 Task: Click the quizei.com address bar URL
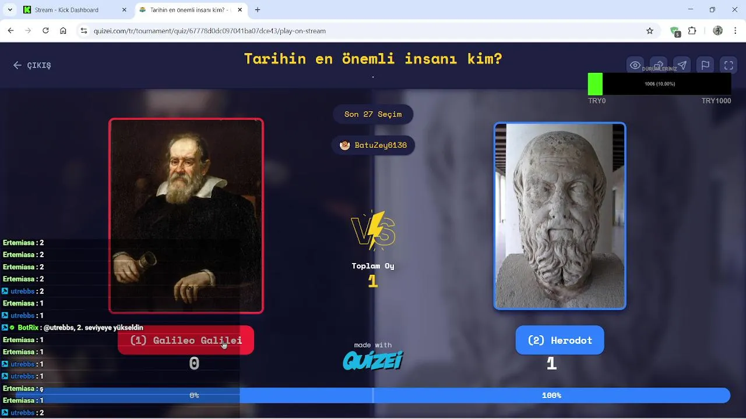click(x=210, y=31)
